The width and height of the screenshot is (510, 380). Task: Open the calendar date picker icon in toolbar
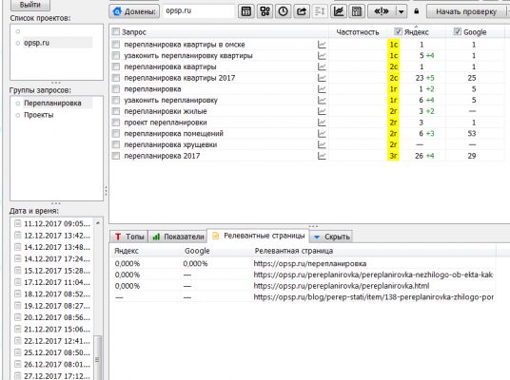pyautogui.click(x=246, y=11)
